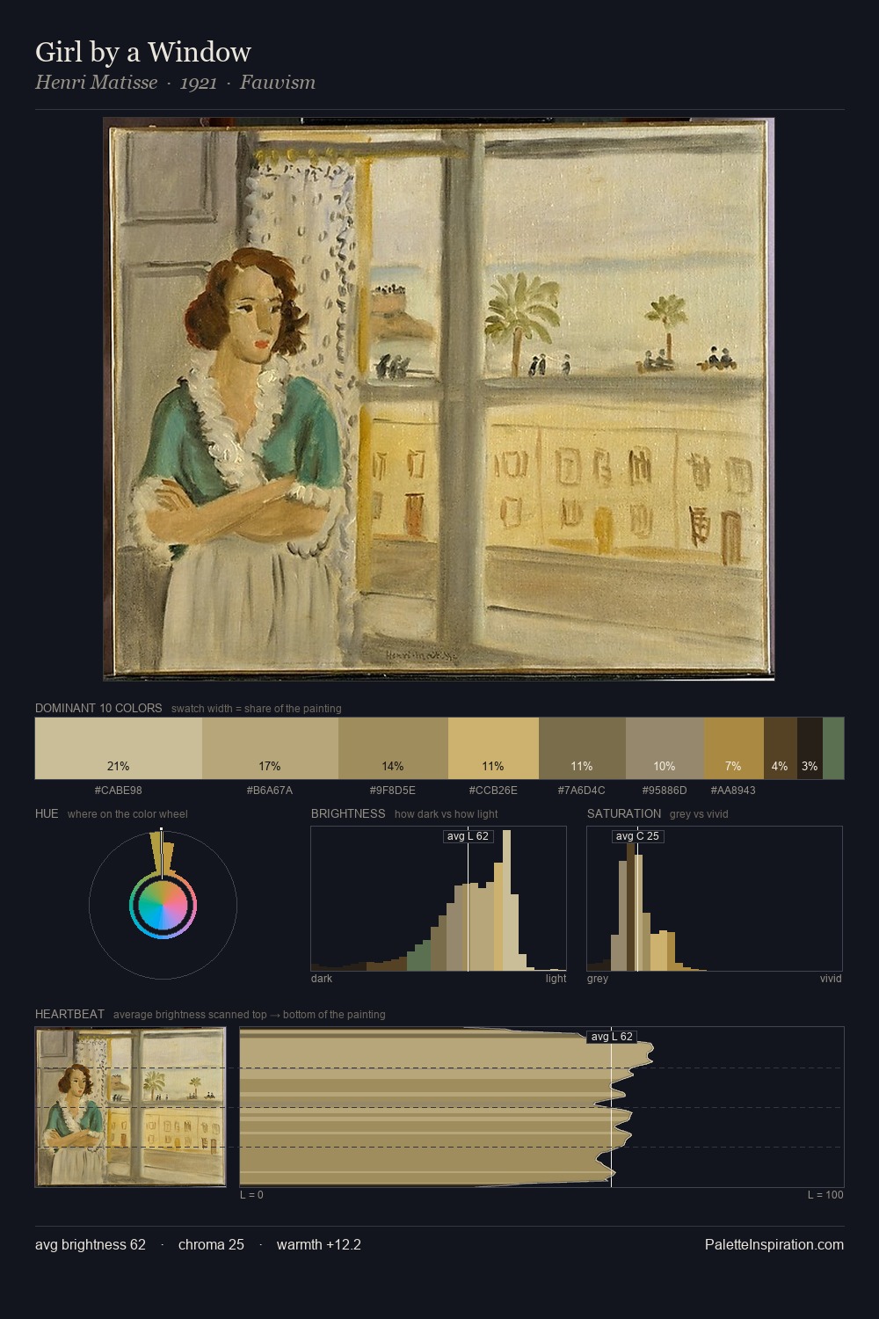Click the 'Fauvism' style label
Image resolution: width=879 pixels, height=1319 pixels.
(277, 83)
